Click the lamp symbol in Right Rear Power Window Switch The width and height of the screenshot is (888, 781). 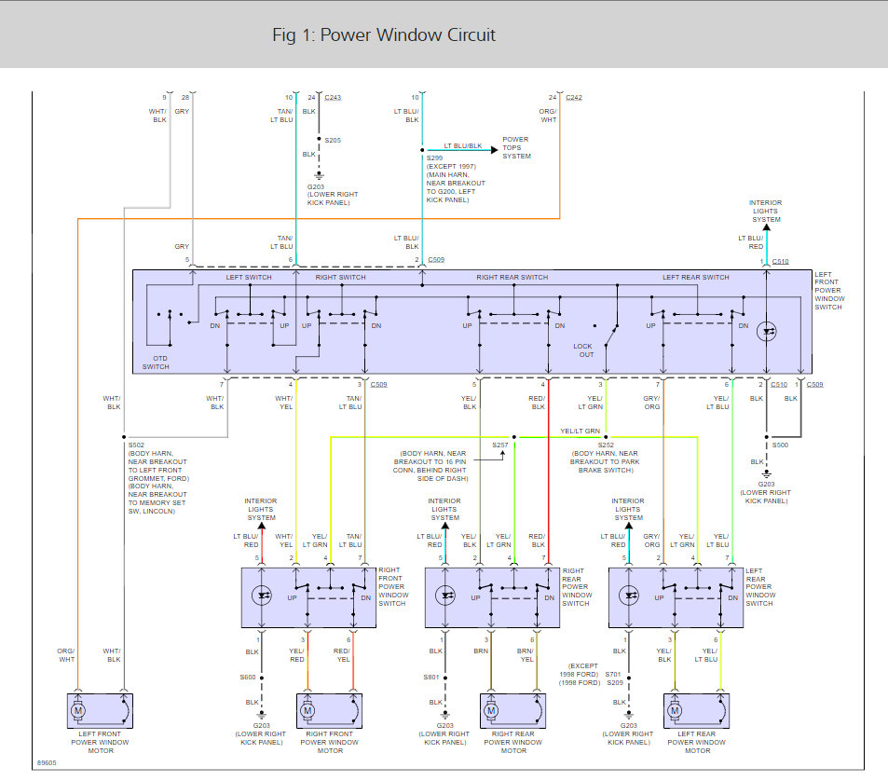point(445,596)
